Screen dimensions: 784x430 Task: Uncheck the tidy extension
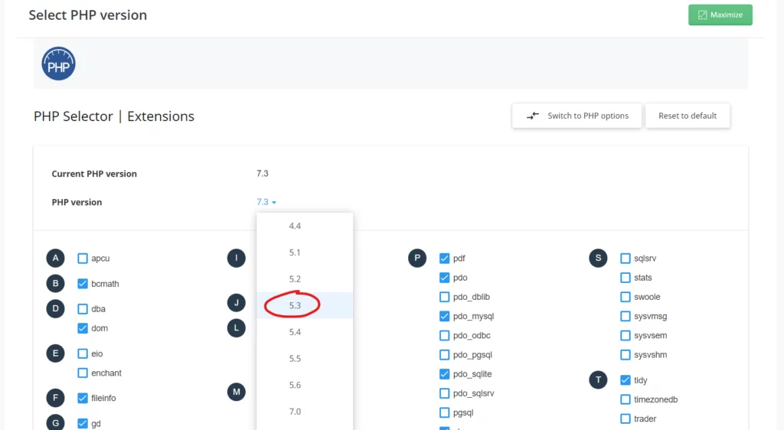(626, 380)
